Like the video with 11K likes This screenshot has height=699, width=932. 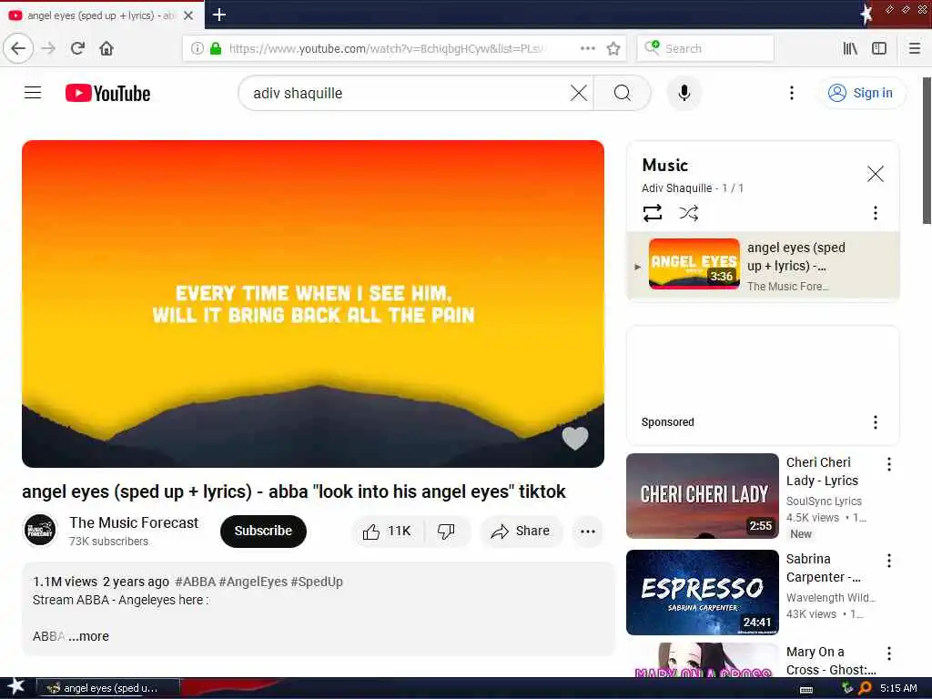tap(387, 531)
